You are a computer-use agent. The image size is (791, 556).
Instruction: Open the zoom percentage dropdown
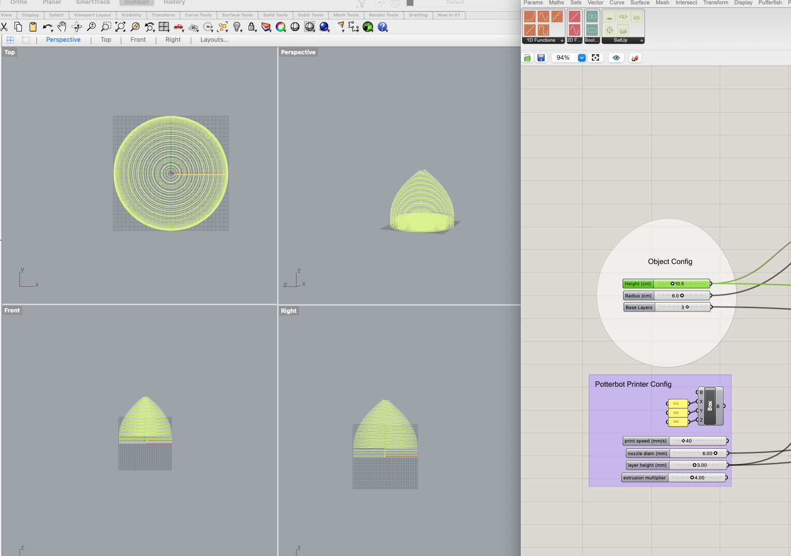coord(582,57)
